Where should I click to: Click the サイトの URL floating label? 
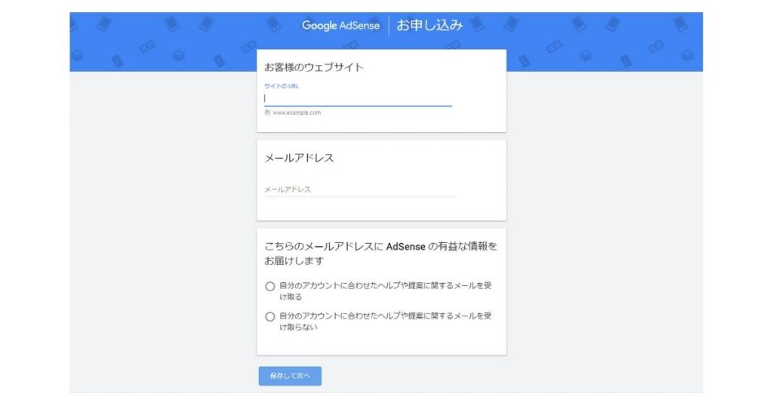pyautogui.click(x=282, y=86)
